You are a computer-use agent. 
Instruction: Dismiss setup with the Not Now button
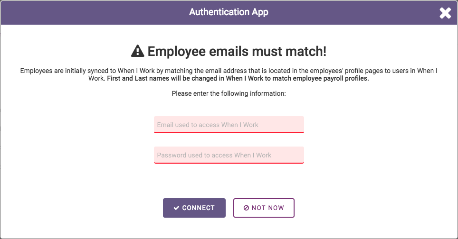pos(264,208)
